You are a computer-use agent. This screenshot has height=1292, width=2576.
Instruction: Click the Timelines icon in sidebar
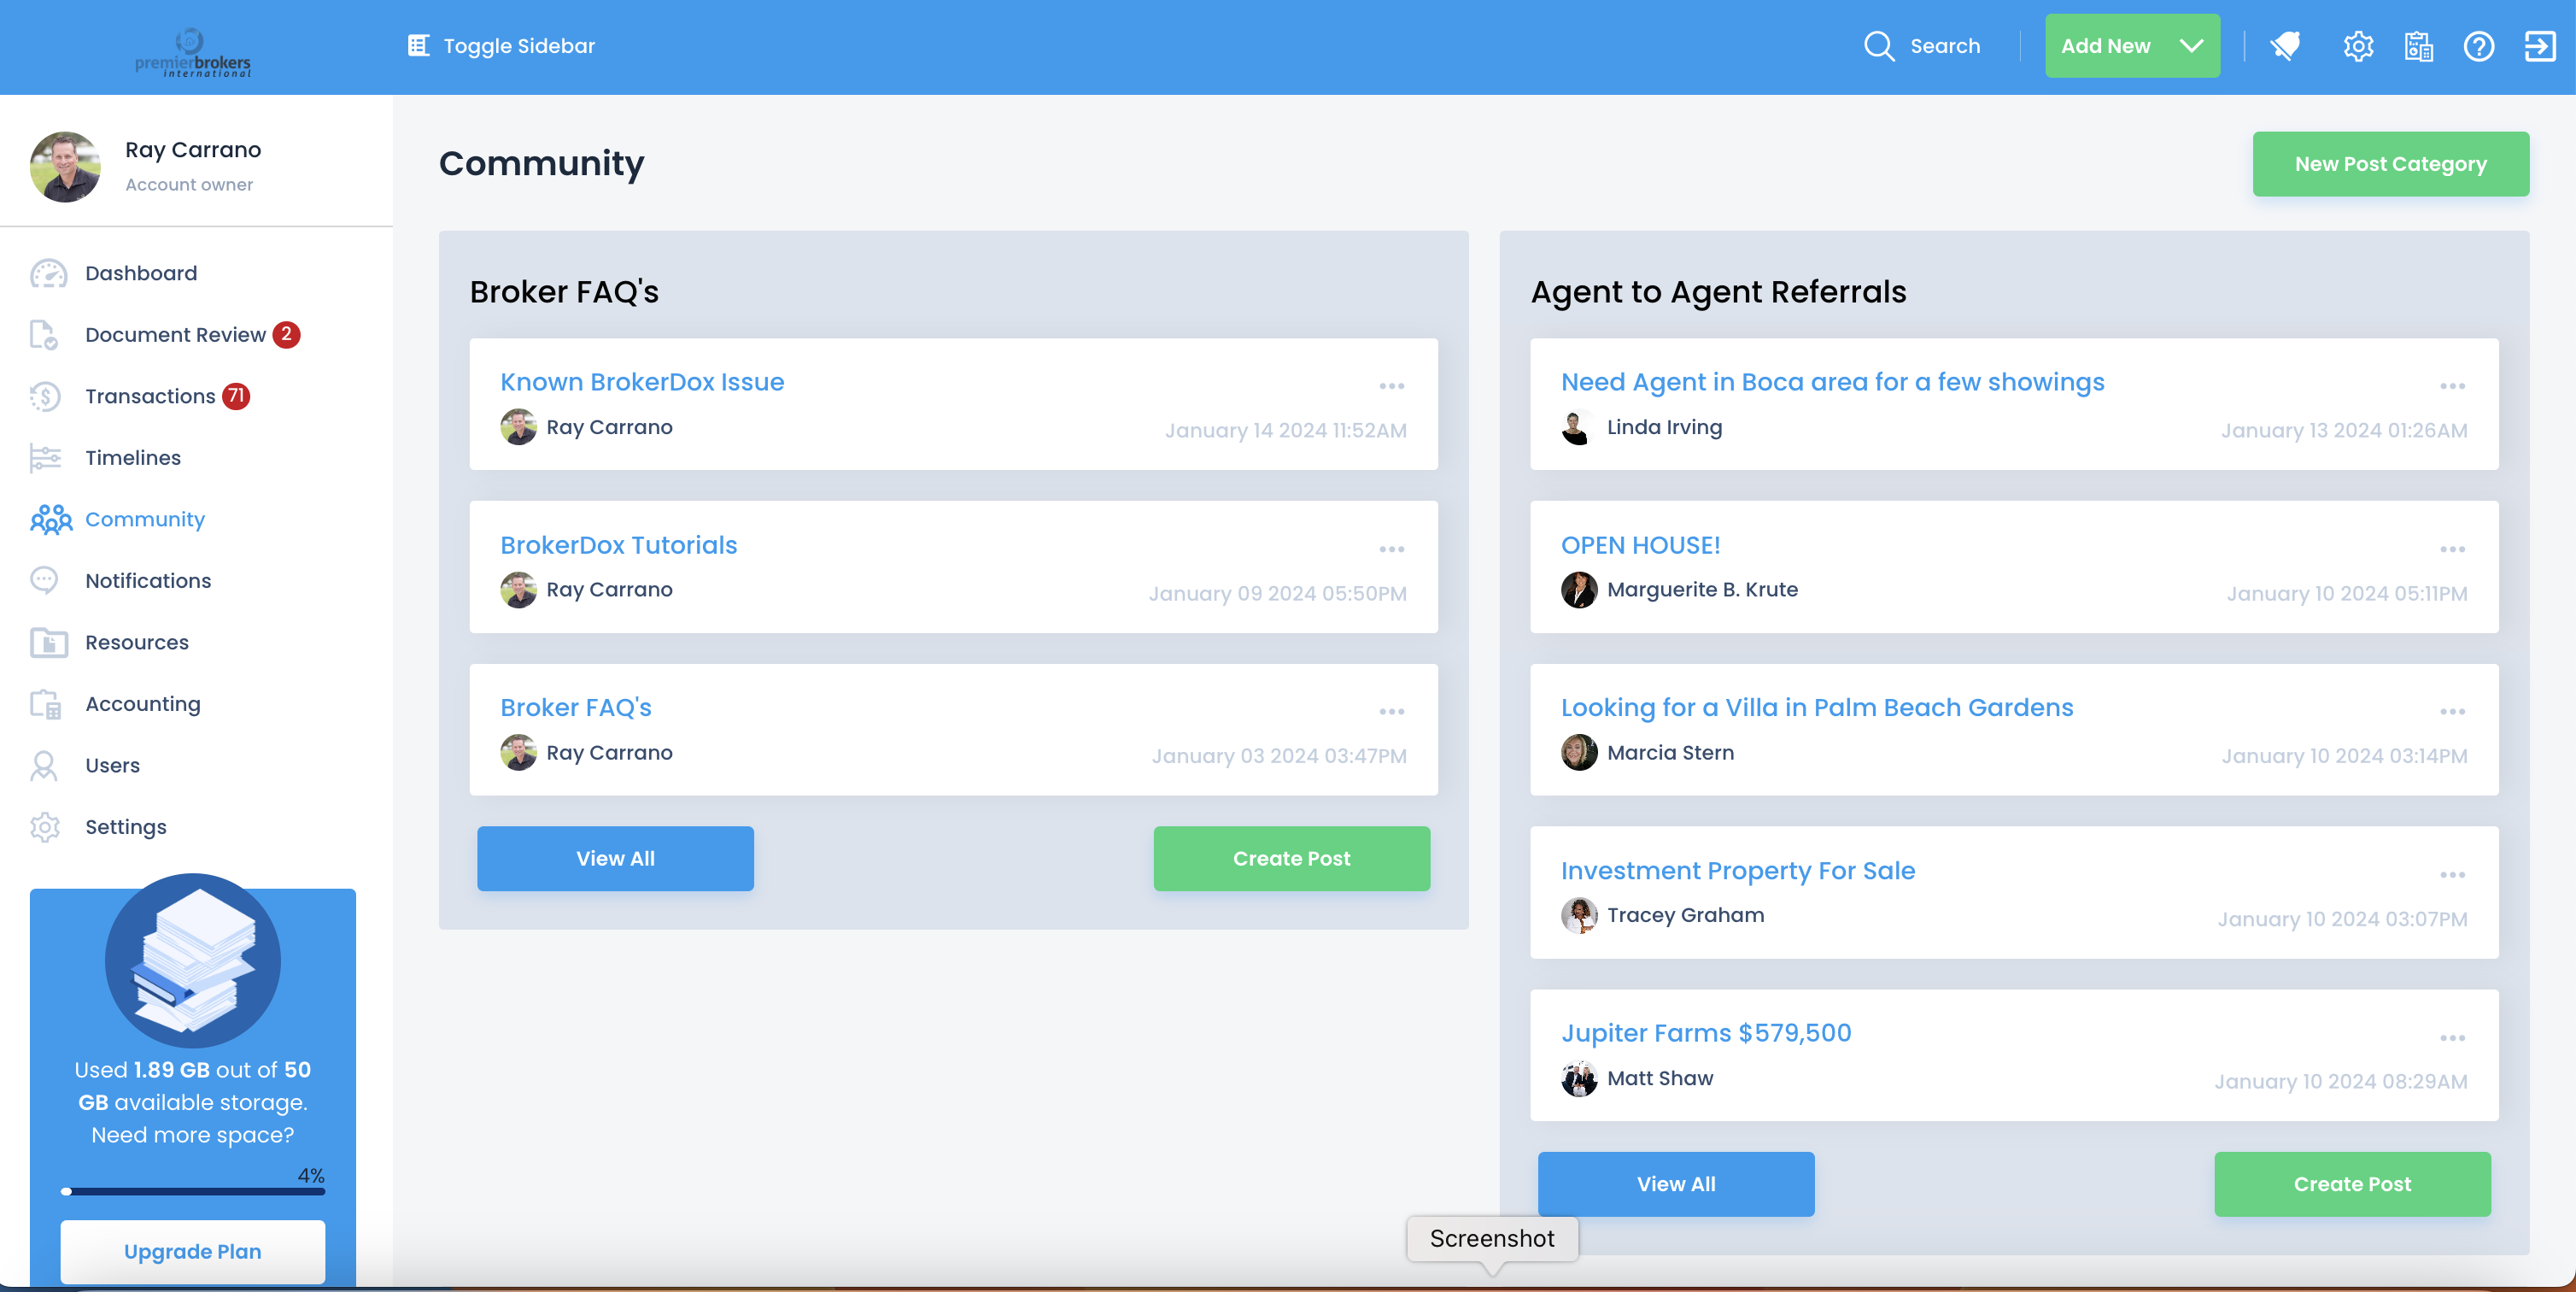point(46,457)
